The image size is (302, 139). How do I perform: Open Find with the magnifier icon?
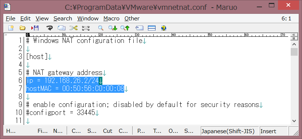click(x=101, y=28)
